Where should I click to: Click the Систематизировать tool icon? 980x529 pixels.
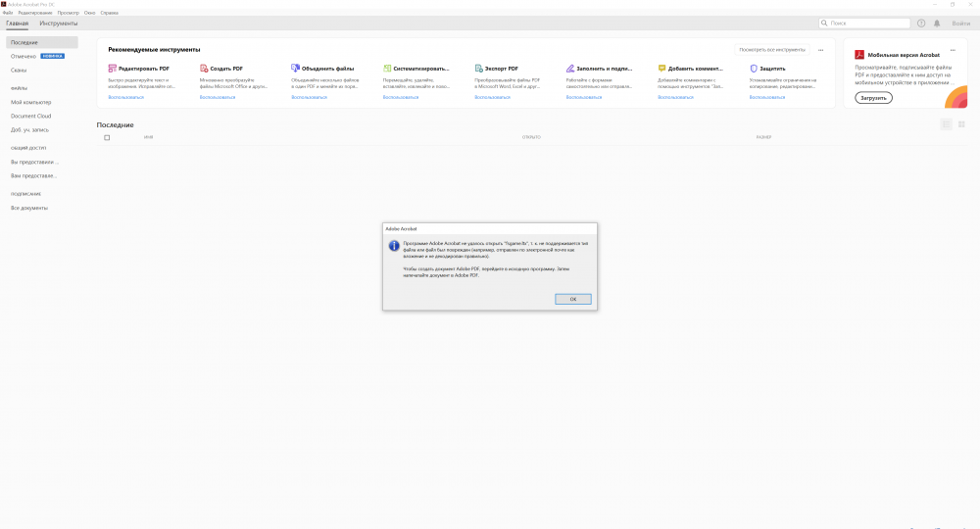point(387,68)
